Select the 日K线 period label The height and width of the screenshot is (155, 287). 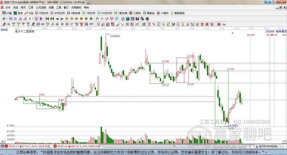click(4, 30)
